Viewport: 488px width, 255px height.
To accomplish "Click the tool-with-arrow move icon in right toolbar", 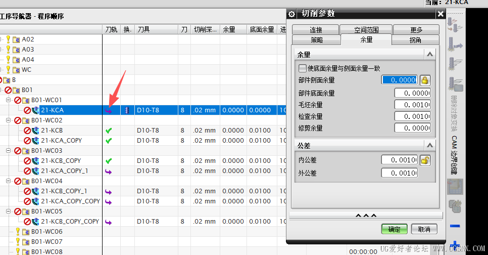I will point(455,44).
